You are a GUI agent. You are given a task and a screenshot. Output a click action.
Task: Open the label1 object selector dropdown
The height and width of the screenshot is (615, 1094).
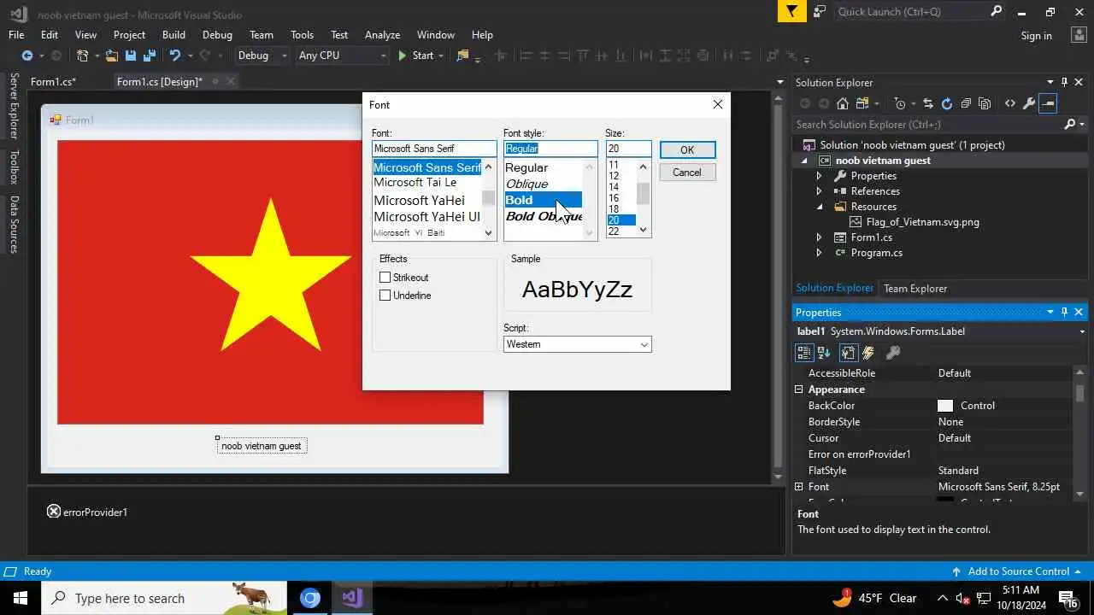pyautogui.click(x=1082, y=331)
